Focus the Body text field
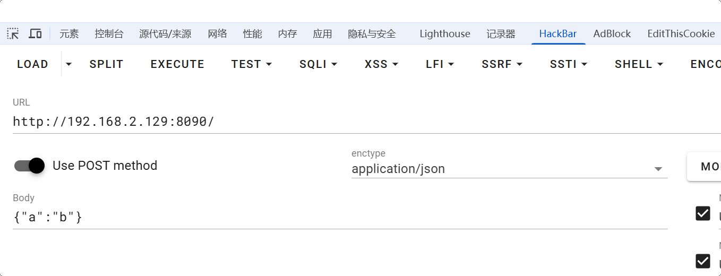Image resolution: width=721 pixels, height=276 pixels. (x=340, y=217)
